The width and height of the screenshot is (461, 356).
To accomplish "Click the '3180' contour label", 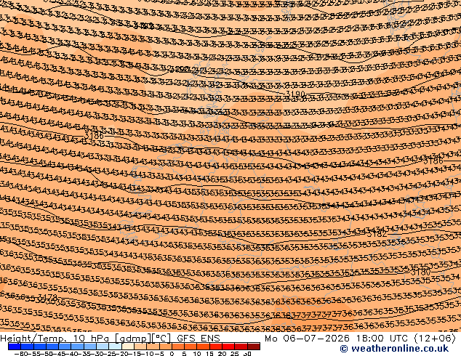I will pyautogui.click(x=421, y=272).
